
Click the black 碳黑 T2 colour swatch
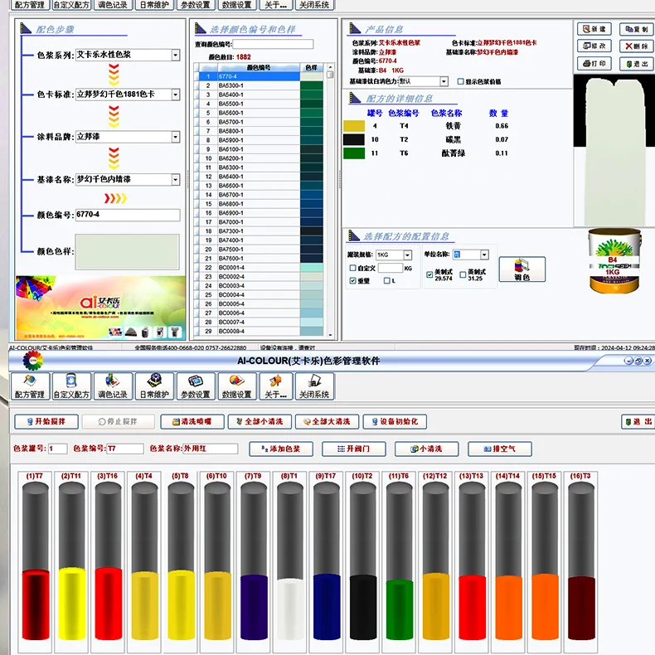tap(354, 139)
